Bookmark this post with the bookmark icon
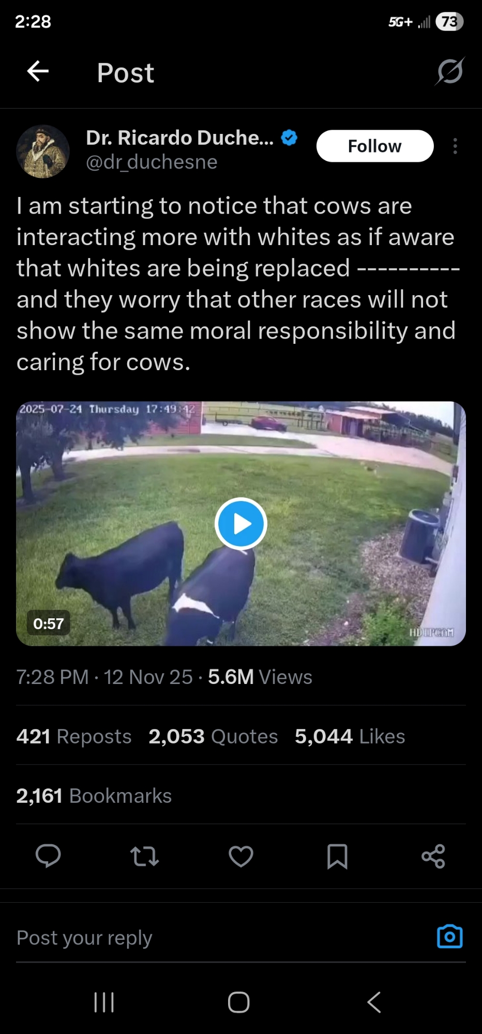The height and width of the screenshot is (1034, 482). pyautogui.click(x=337, y=856)
